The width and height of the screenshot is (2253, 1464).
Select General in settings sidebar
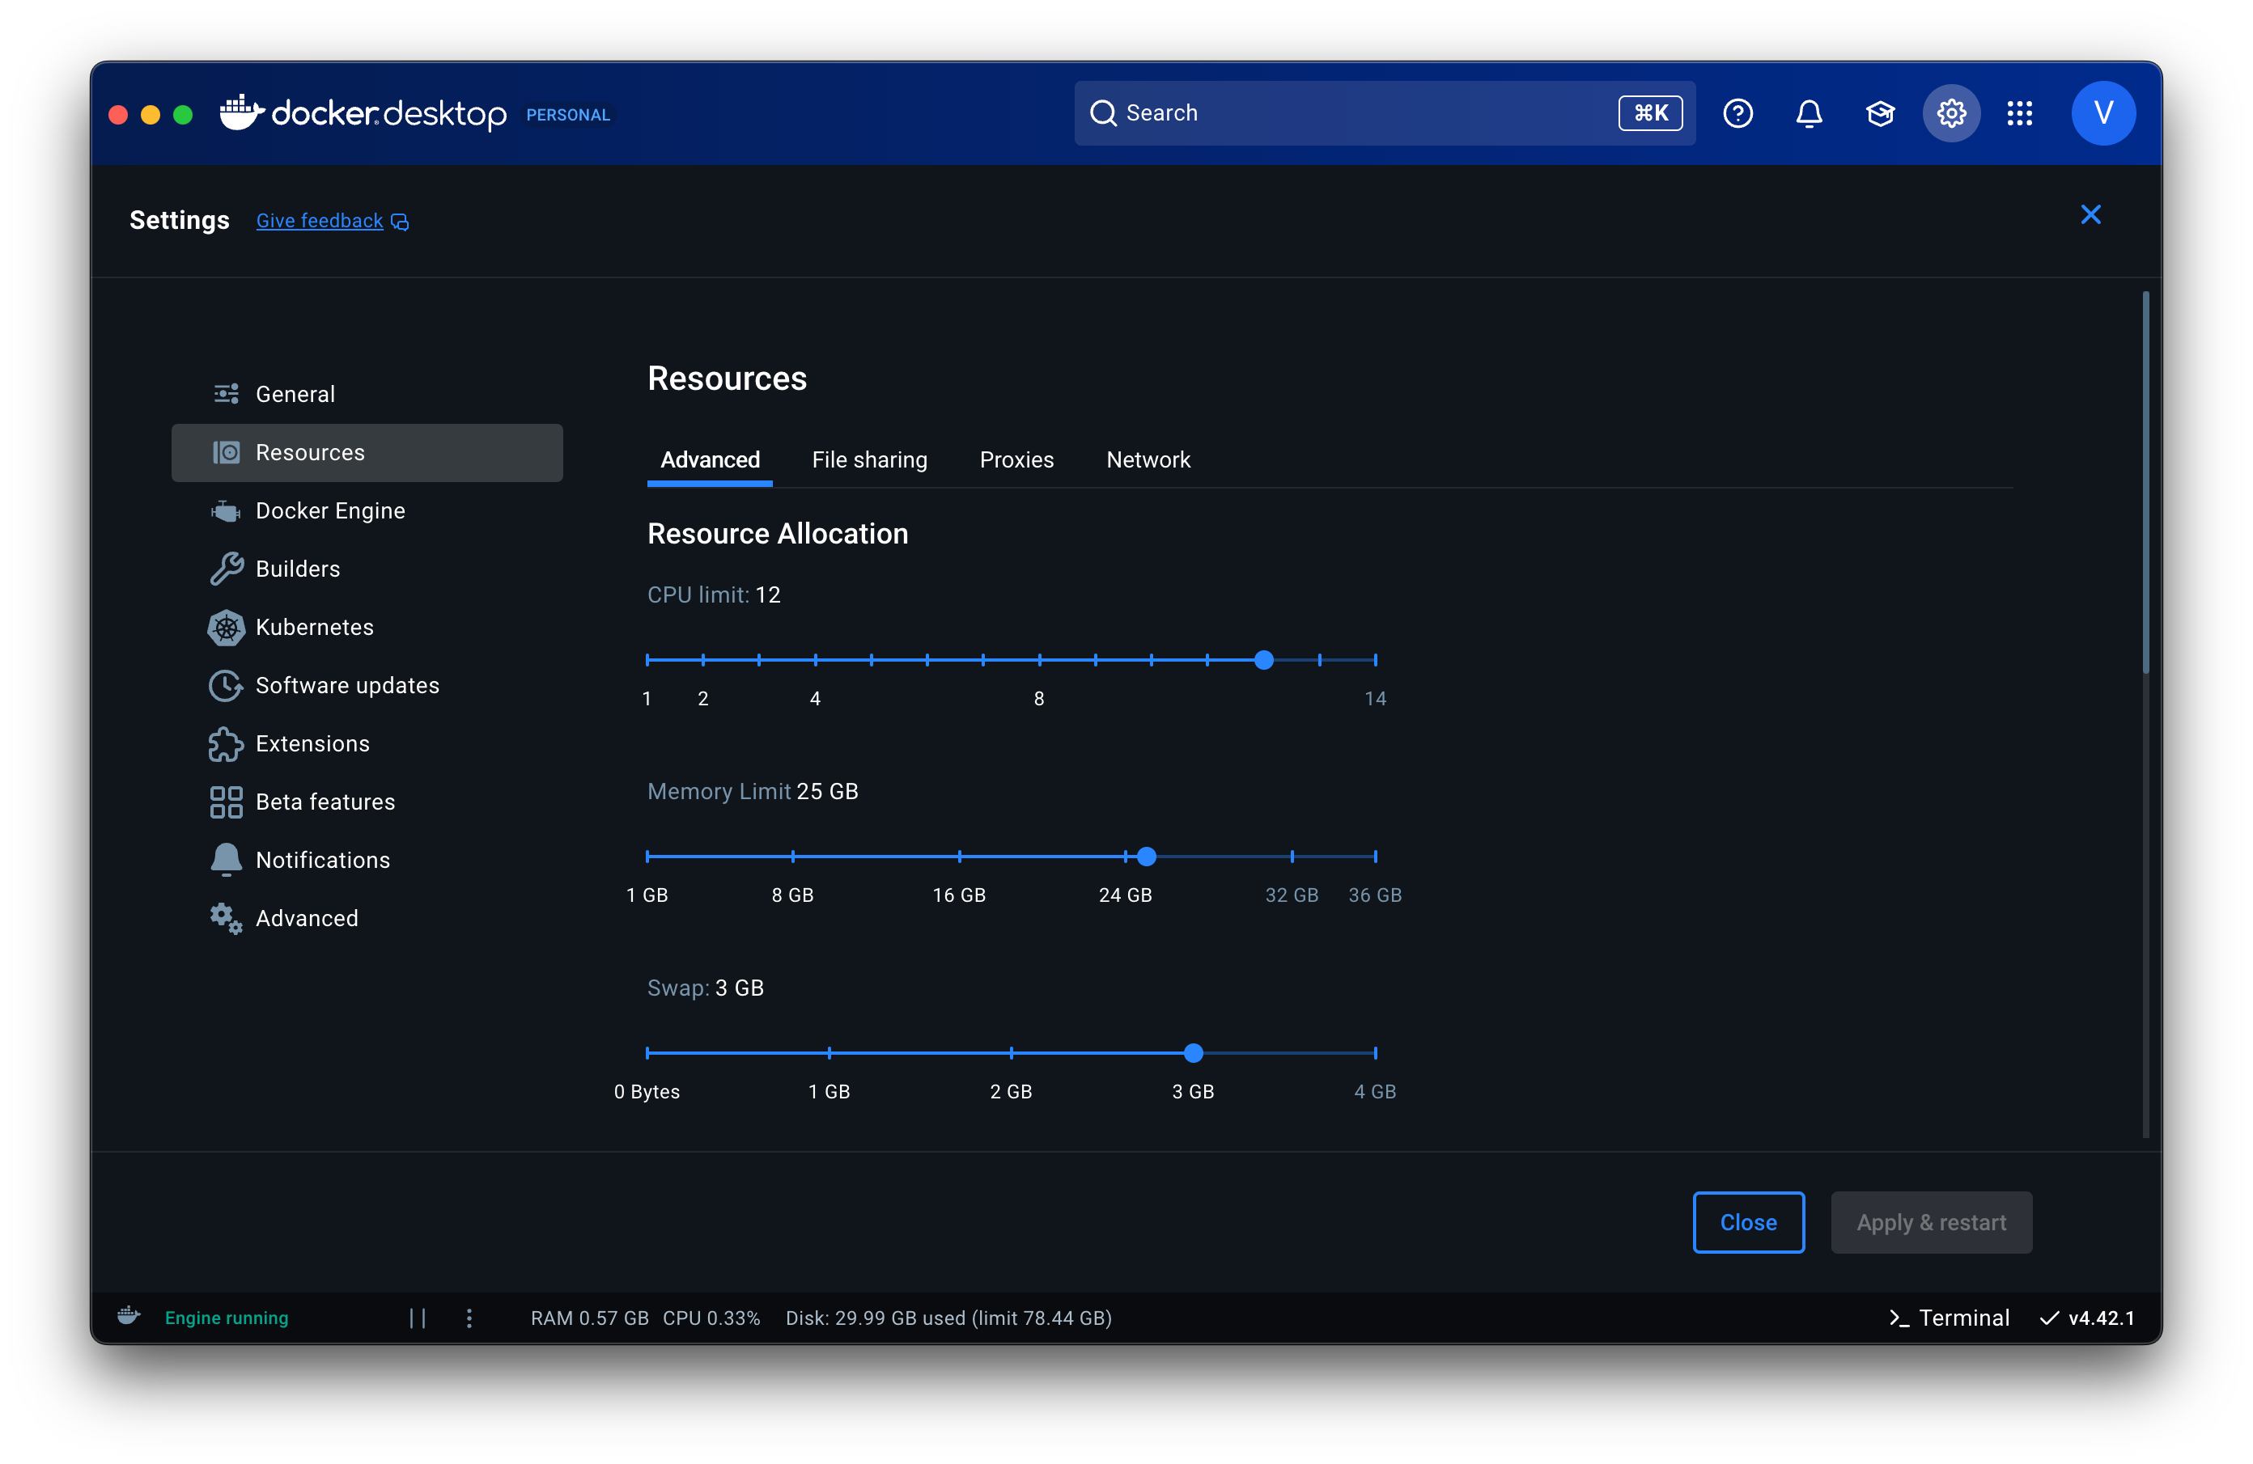367,394
